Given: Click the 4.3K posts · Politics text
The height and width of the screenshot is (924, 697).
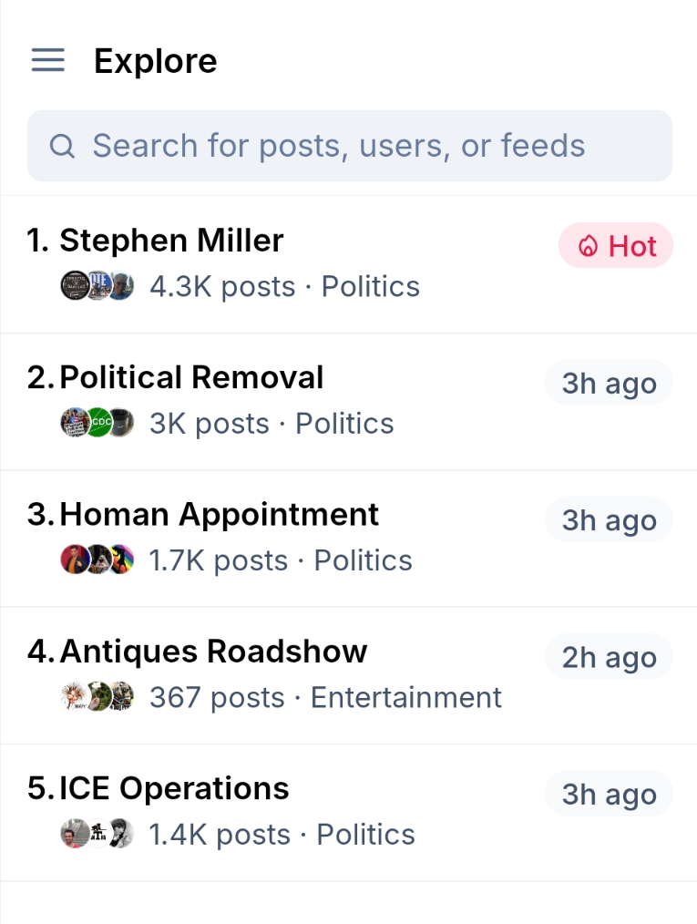Looking at the screenshot, I should (x=284, y=287).
